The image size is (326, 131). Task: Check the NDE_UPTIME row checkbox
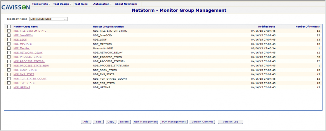(9, 87)
